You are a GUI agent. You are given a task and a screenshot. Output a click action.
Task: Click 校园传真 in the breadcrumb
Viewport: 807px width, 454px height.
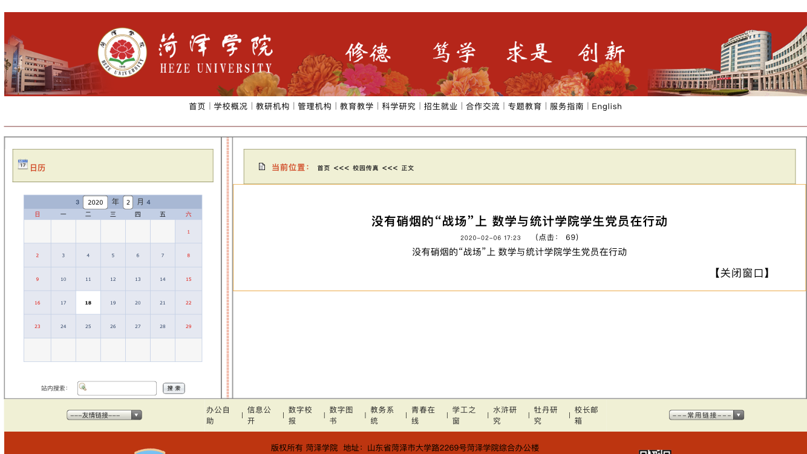(365, 168)
